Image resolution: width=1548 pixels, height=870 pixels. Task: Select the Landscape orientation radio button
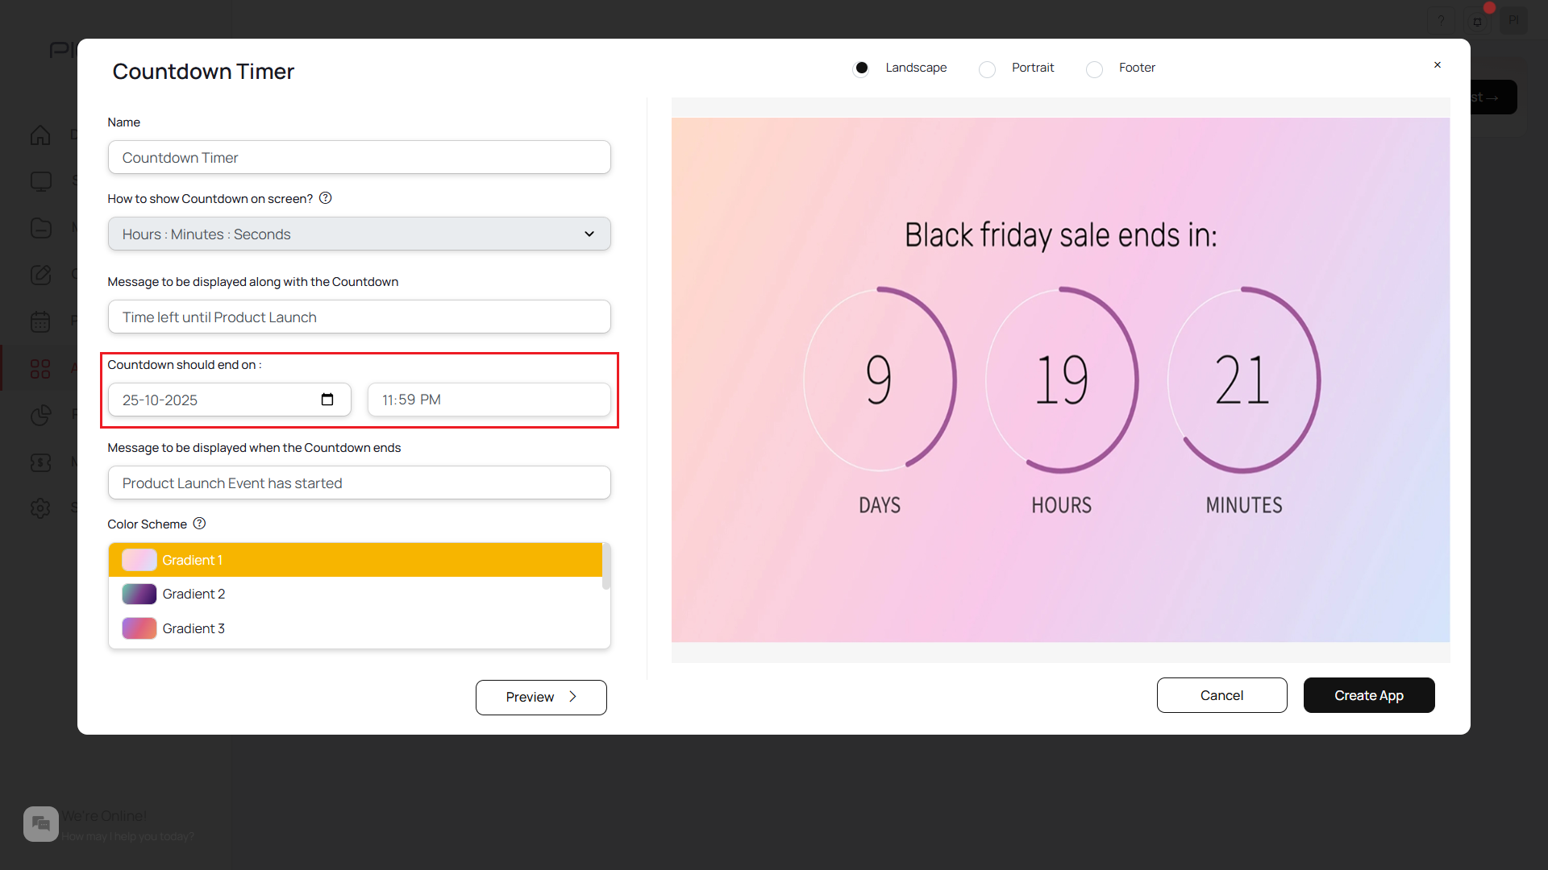click(x=861, y=68)
